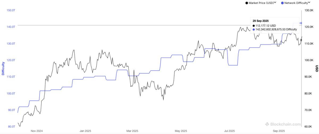Select the Jul 2025 x-axis label
Image resolution: width=319 pixels, height=134 pixels.
click(x=229, y=131)
